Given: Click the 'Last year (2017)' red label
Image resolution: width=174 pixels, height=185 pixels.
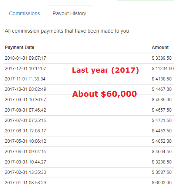Looking at the screenshot, I should point(106,70).
